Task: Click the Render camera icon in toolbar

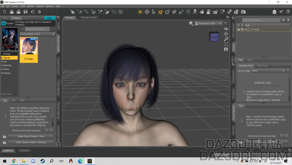Action: 243,12
